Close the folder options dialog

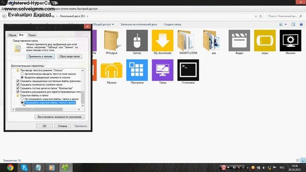(87, 26)
